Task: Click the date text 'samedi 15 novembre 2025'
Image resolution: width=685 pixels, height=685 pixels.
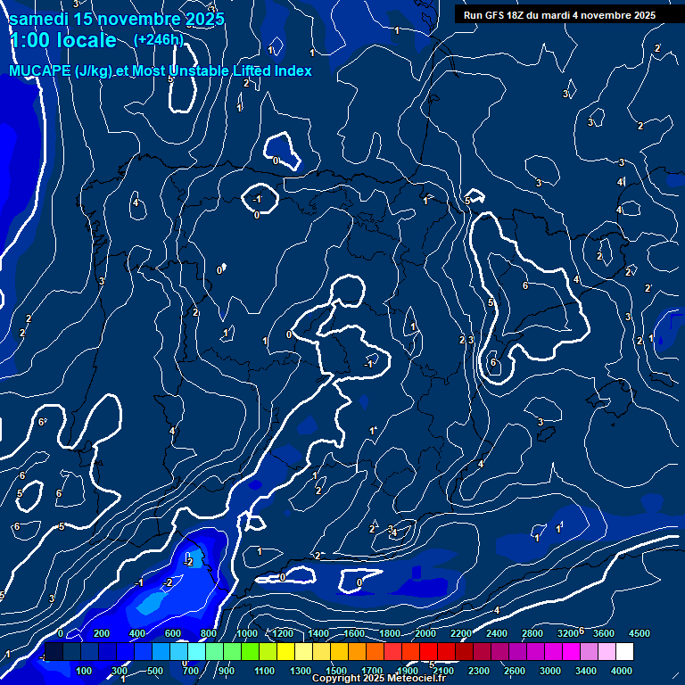Action: click(x=117, y=19)
